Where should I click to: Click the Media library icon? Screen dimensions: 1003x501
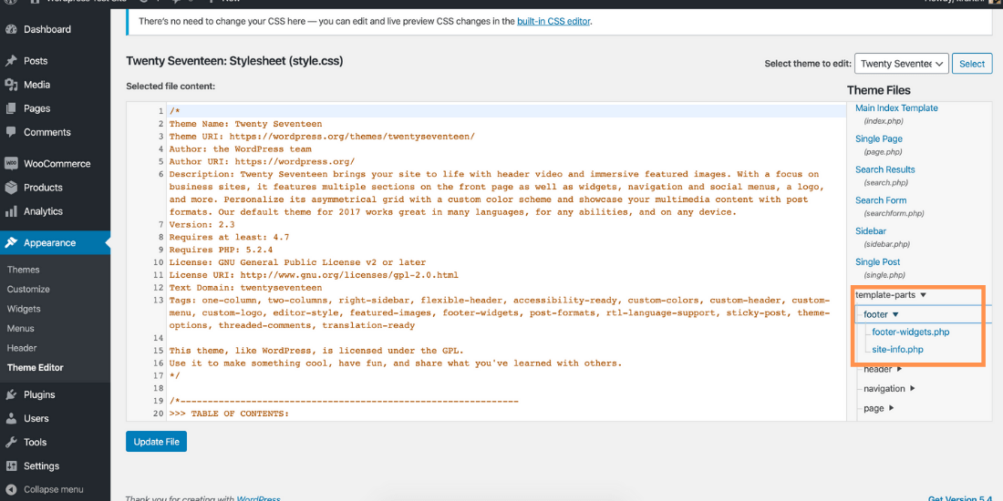pyautogui.click(x=11, y=85)
